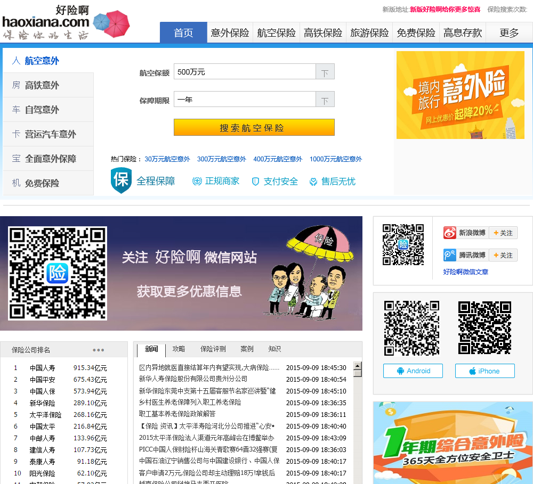Click the 搜索航空保险 search button
The height and width of the screenshot is (484, 533).
click(254, 127)
